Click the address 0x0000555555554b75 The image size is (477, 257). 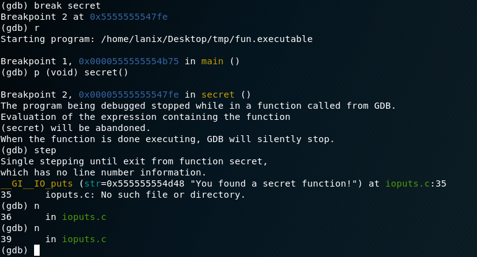(x=129, y=61)
